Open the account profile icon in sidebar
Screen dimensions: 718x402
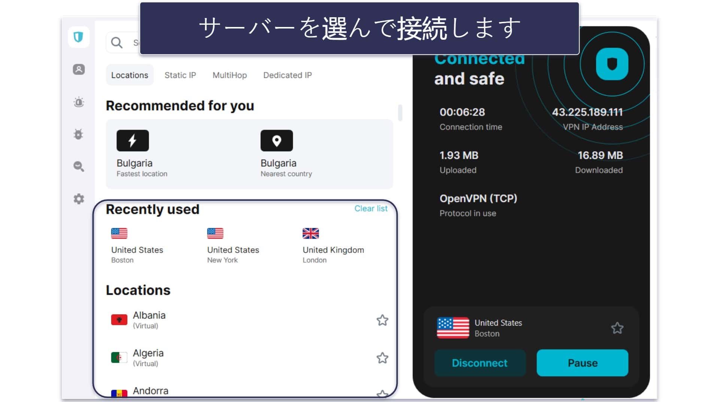tap(79, 69)
